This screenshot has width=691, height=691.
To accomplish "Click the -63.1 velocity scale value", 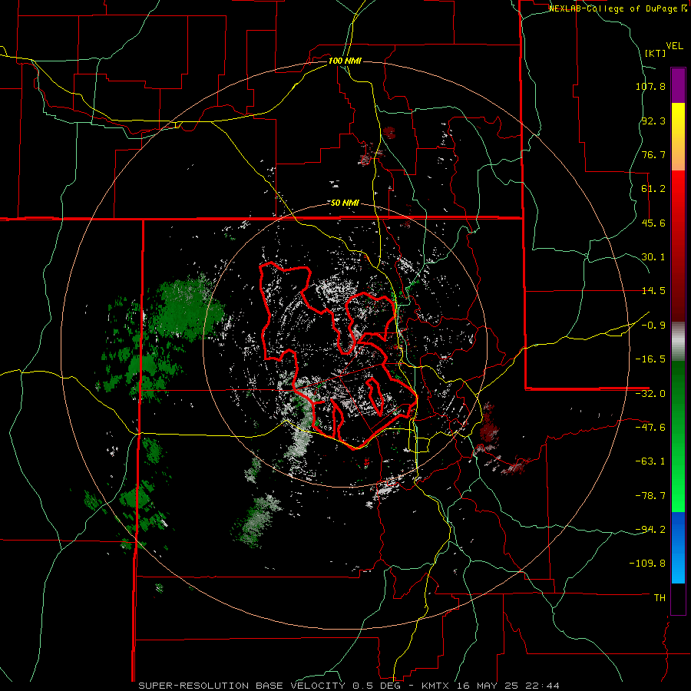I will (650, 461).
